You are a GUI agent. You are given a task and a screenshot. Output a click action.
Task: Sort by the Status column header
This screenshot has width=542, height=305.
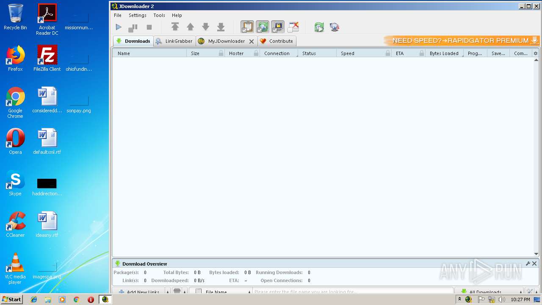[x=317, y=53]
